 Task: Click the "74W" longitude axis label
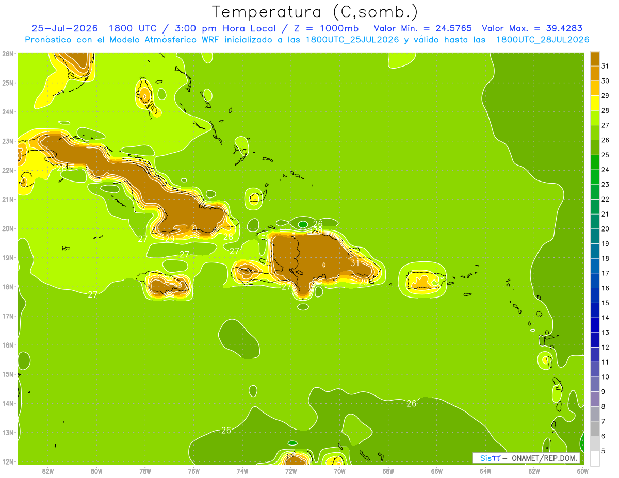(x=242, y=471)
